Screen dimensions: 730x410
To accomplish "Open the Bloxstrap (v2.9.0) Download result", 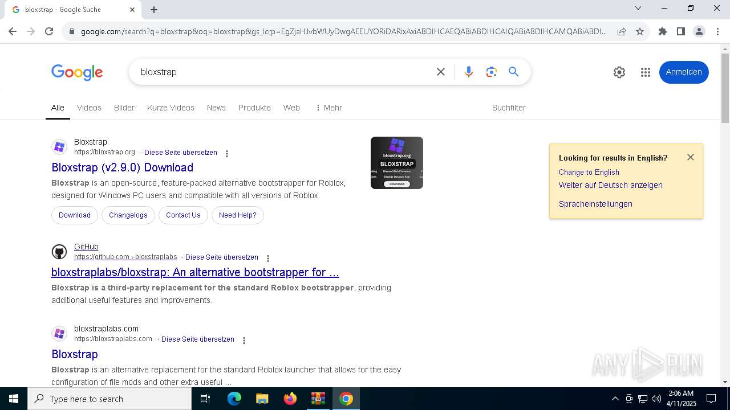I will (123, 167).
